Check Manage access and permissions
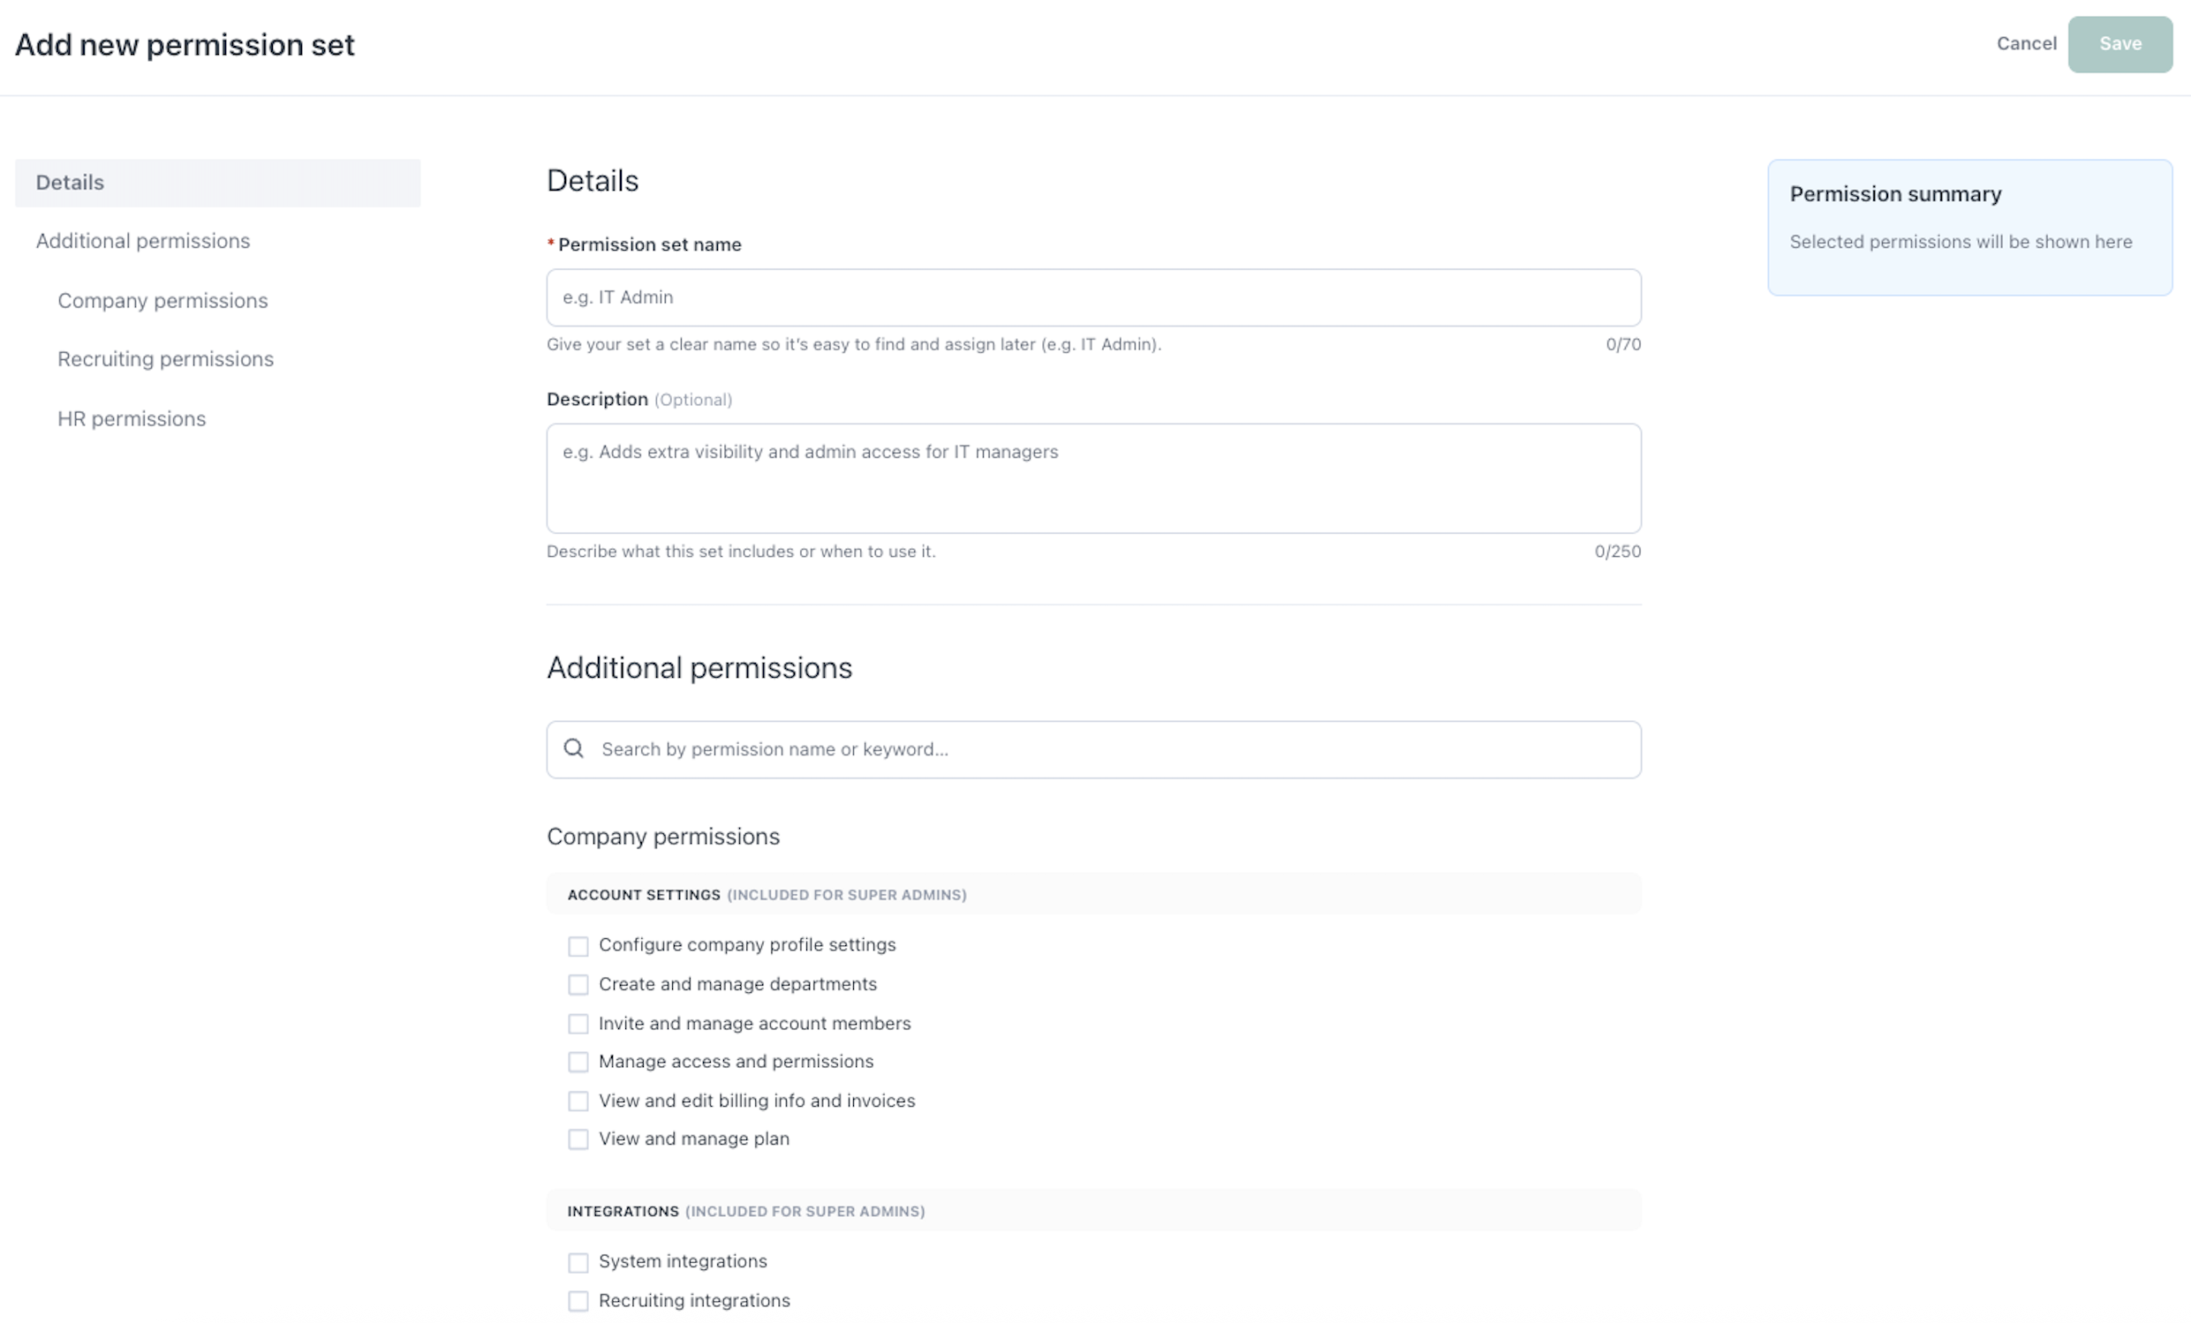This screenshot has width=2191, height=1323. tap(578, 1062)
